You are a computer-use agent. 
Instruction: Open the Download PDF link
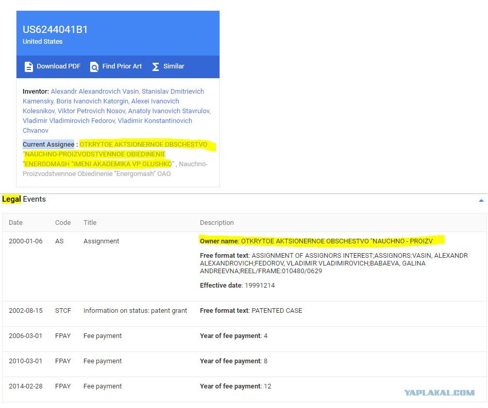(59, 66)
